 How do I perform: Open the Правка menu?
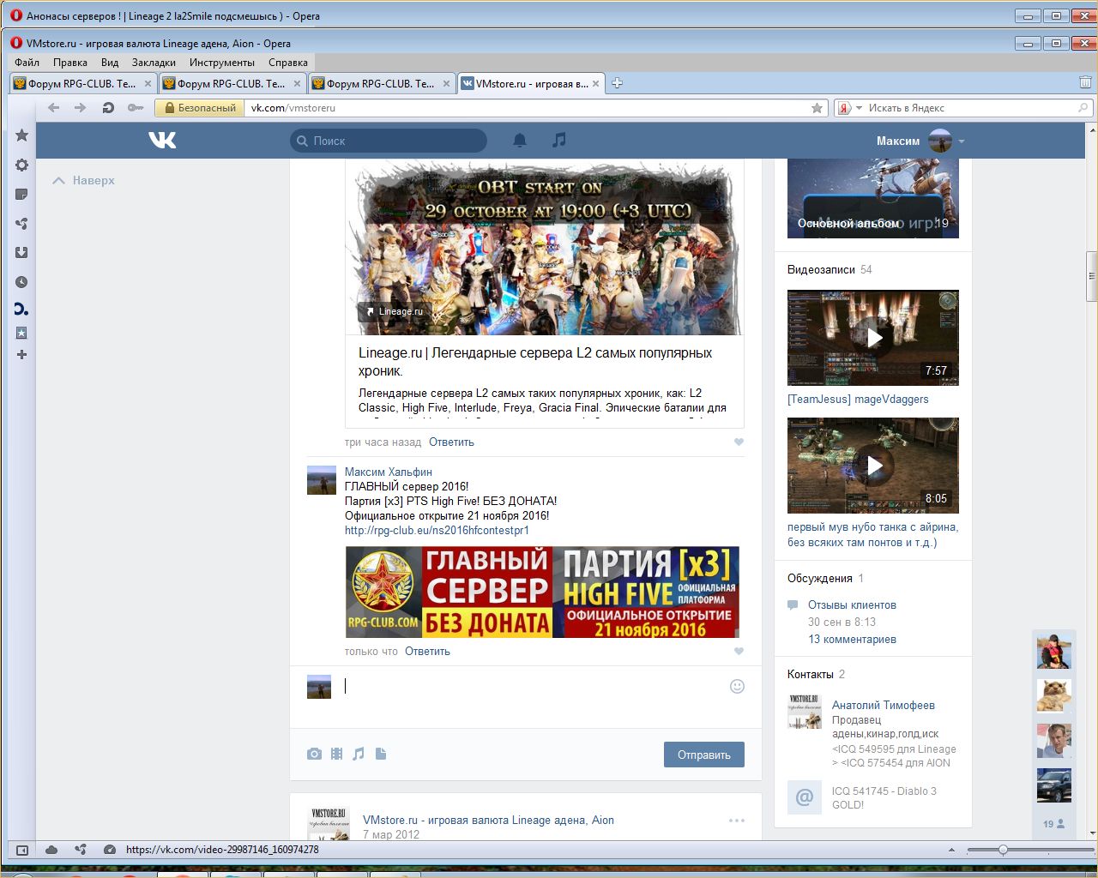pos(70,63)
